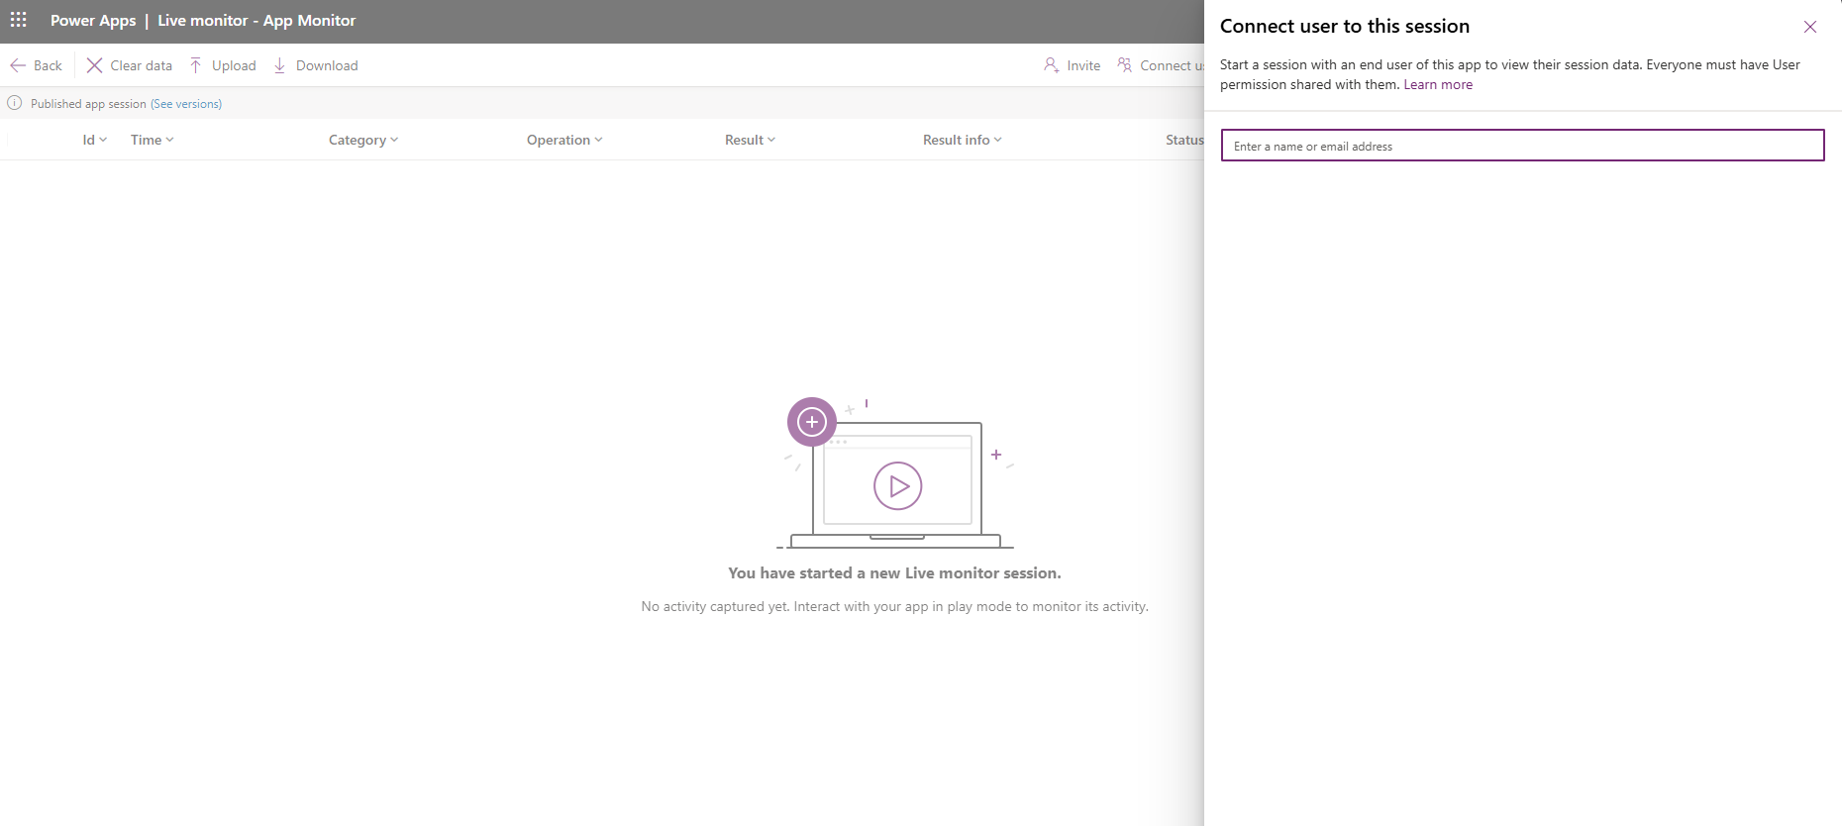Open the Id column dropdown

point(95,140)
